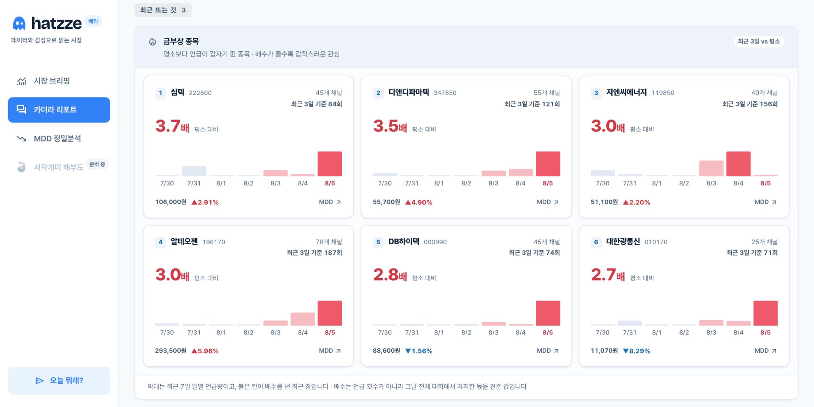Click the 8/5 bar in DB하이텍 chart
This screenshot has height=407, width=814.
coord(548,313)
